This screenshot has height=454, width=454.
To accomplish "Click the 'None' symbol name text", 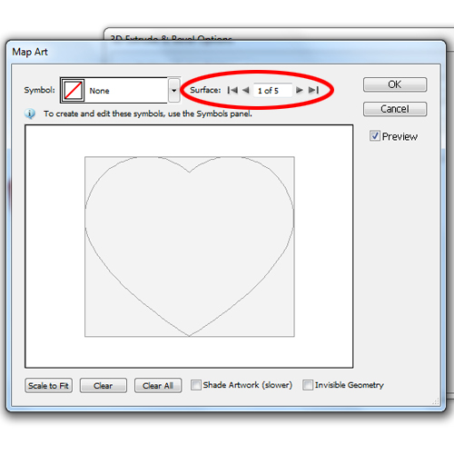I will pos(99,91).
